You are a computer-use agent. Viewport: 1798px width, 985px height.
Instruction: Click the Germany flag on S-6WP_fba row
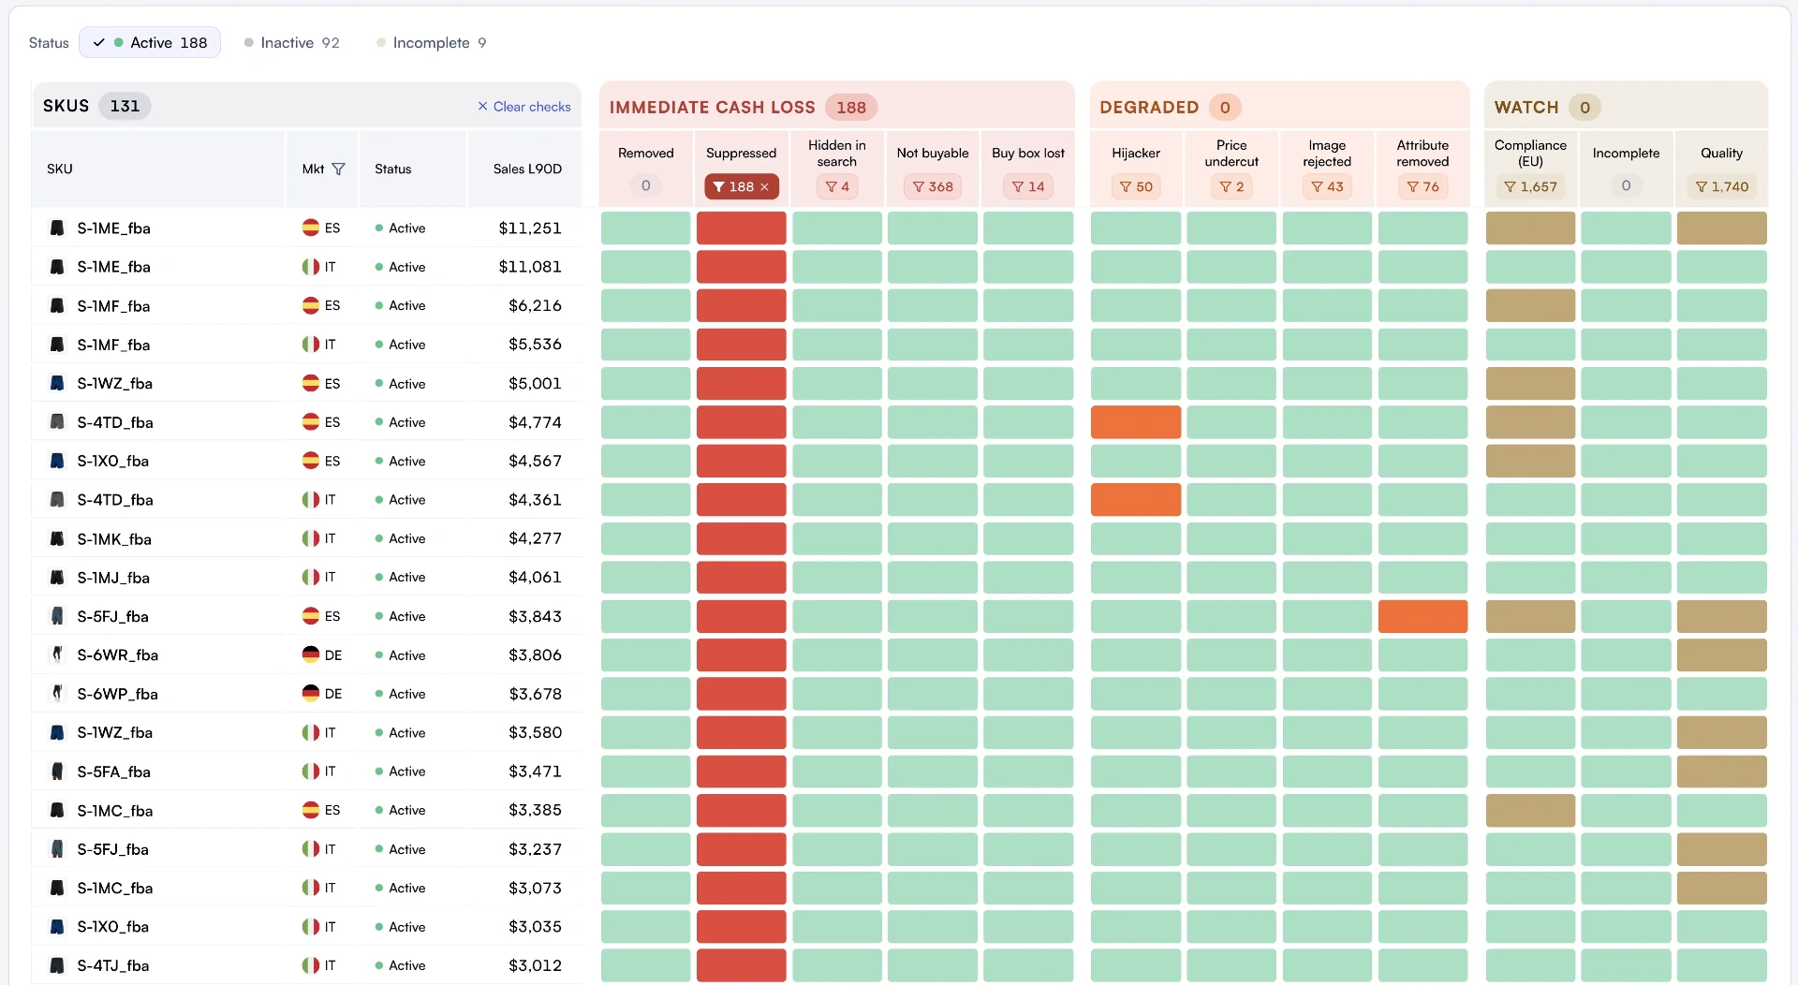pos(310,694)
